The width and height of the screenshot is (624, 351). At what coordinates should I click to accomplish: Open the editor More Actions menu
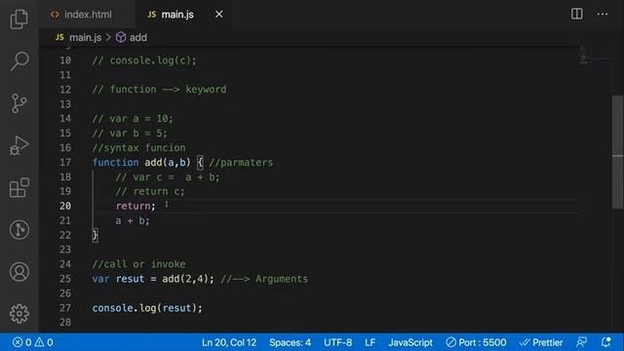click(603, 14)
